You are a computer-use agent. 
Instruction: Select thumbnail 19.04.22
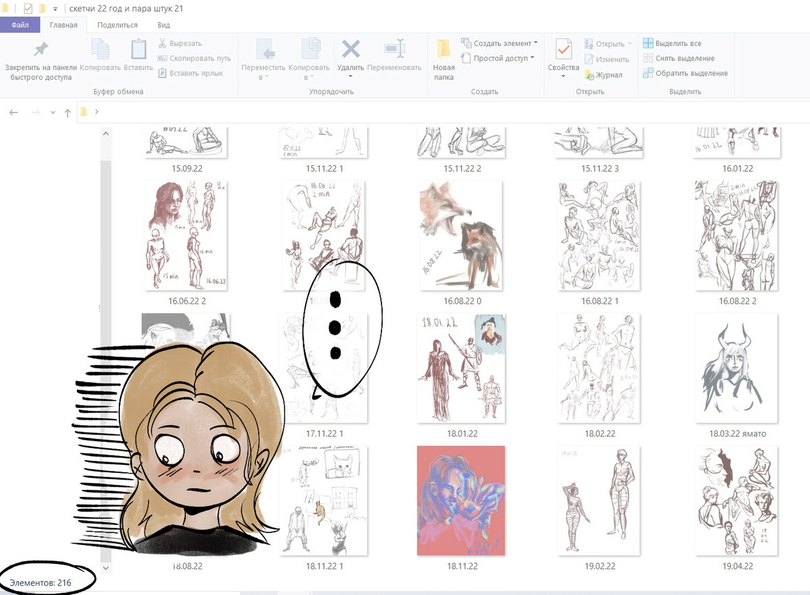click(738, 501)
